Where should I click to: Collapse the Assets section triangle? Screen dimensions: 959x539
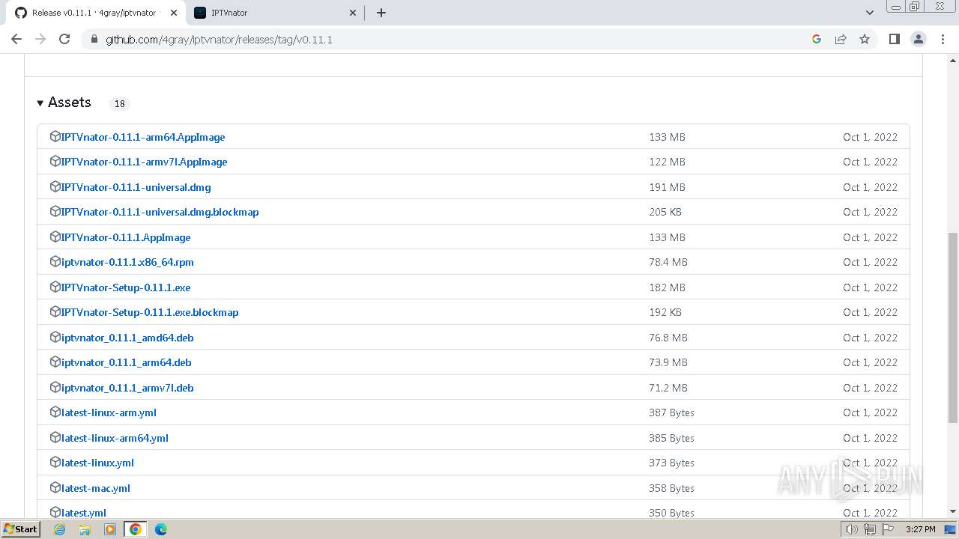[x=40, y=103]
